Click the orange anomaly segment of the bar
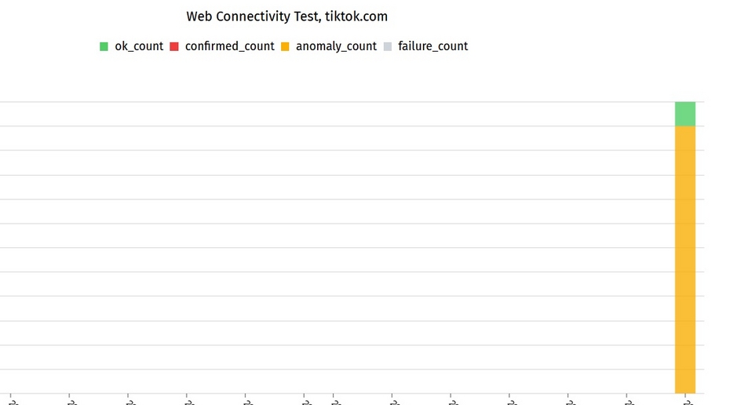Screen dimensions: 730x405 684,260
